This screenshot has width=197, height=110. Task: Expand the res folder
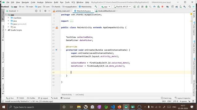click(8, 27)
